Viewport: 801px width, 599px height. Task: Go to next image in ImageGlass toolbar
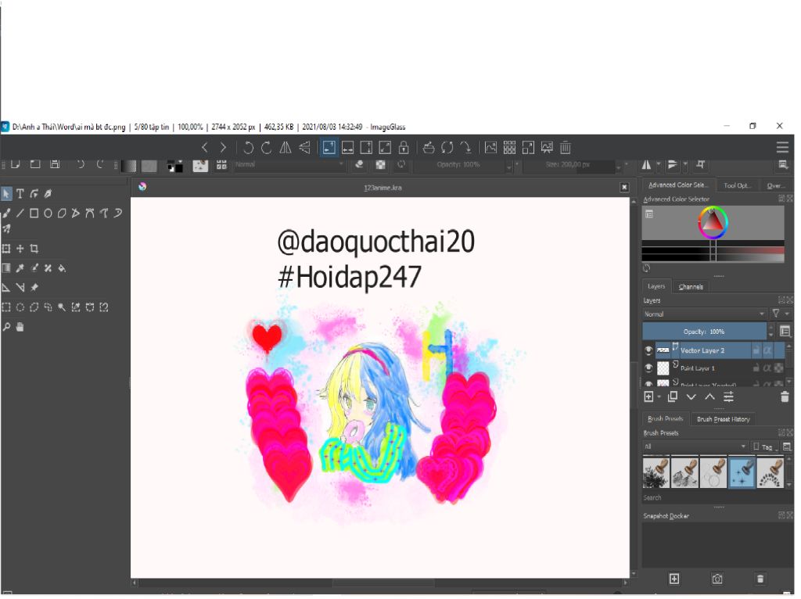(223, 148)
